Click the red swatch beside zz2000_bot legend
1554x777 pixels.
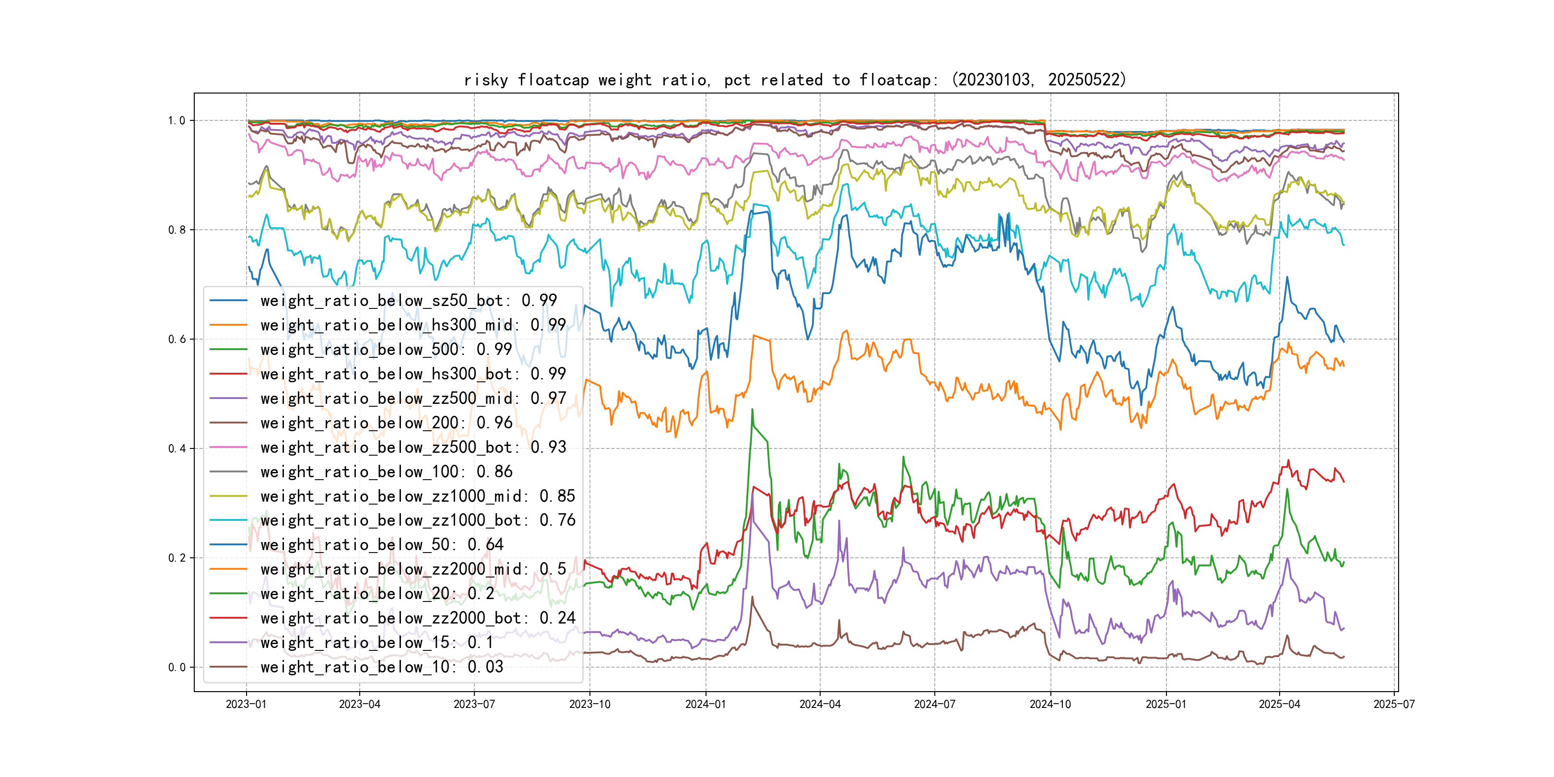pyautogui.click(x=228, y=618)
